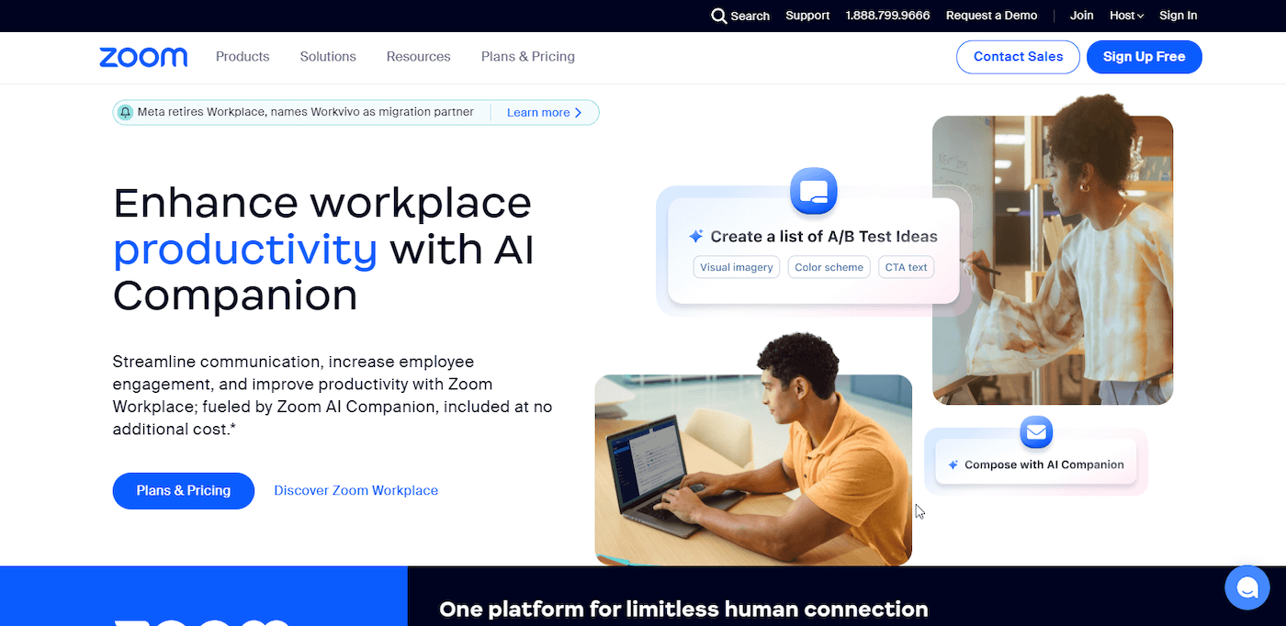This screenshot has height=626, width=1286.
Task: Click the Compose with AI Companion card
Action: (x=1036, y=462)
